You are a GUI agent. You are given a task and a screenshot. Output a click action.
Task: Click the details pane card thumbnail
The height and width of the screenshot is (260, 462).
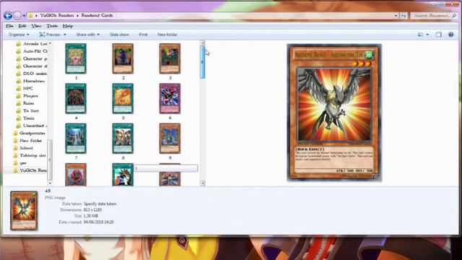[x=24, y=210]
